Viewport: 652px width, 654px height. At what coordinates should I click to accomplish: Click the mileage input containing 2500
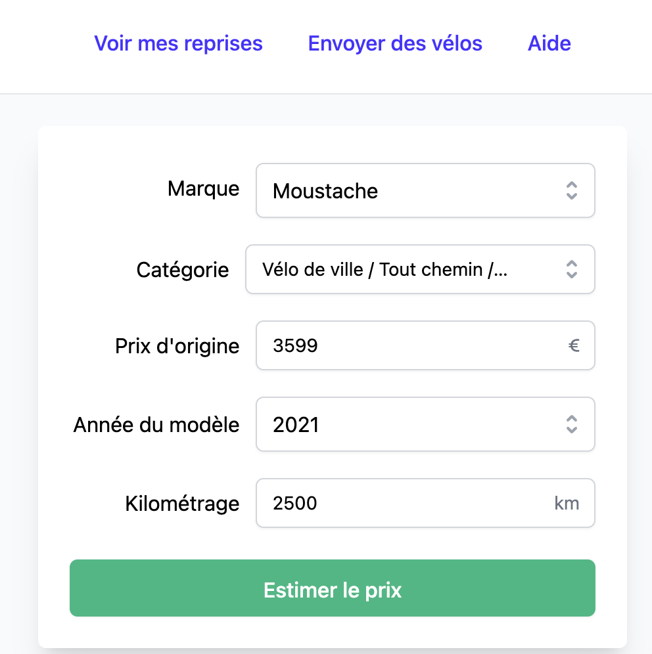pyautogui.click(x=401, y=504)
